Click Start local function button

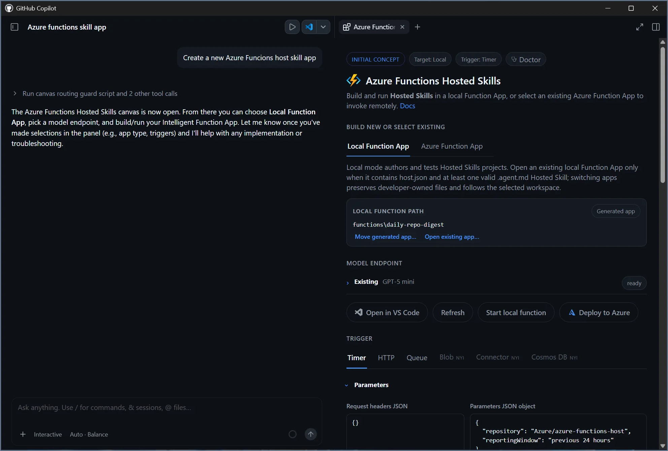coord(516,312)
